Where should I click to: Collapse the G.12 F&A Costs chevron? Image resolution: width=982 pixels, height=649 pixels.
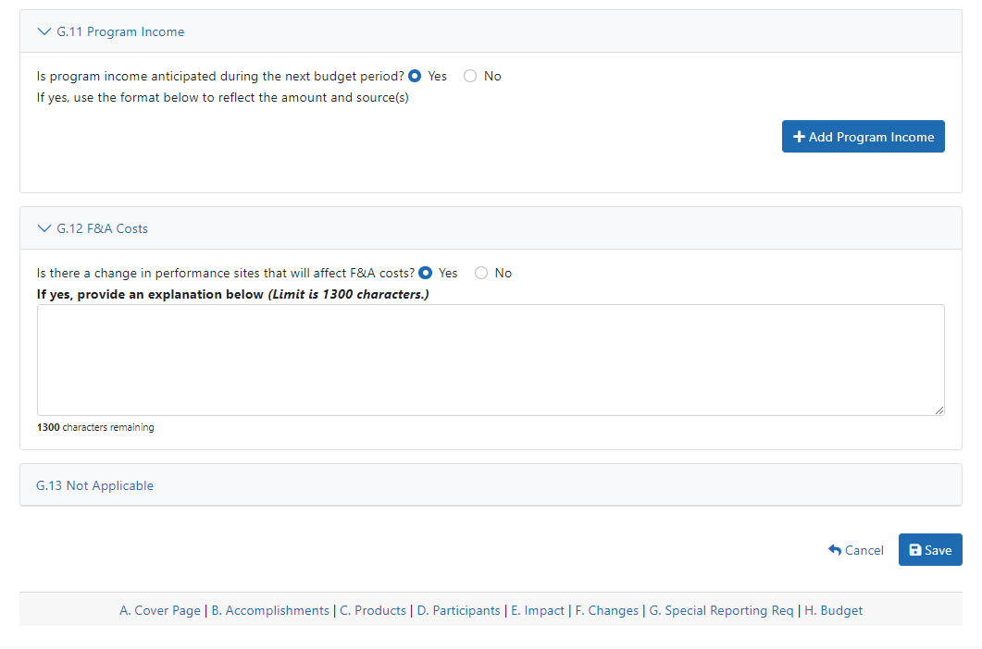point(44,228)
